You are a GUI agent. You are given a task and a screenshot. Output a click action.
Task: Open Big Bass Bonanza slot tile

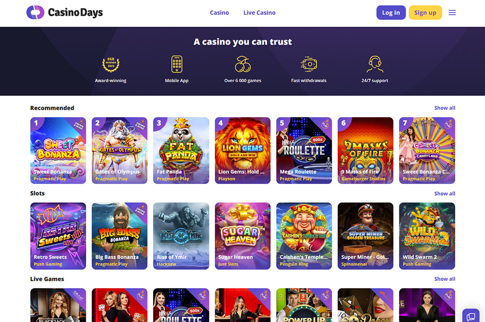[119, 236]
